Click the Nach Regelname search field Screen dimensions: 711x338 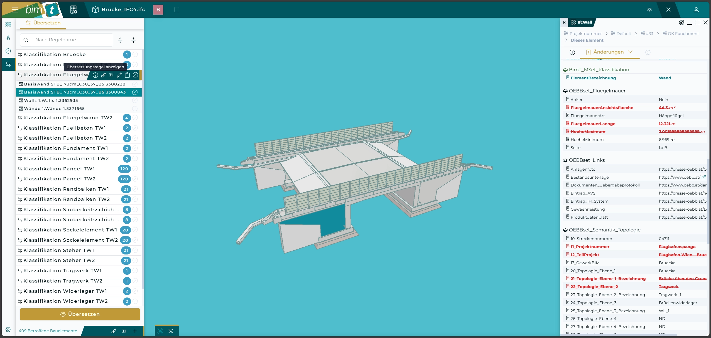pos(72,40)
